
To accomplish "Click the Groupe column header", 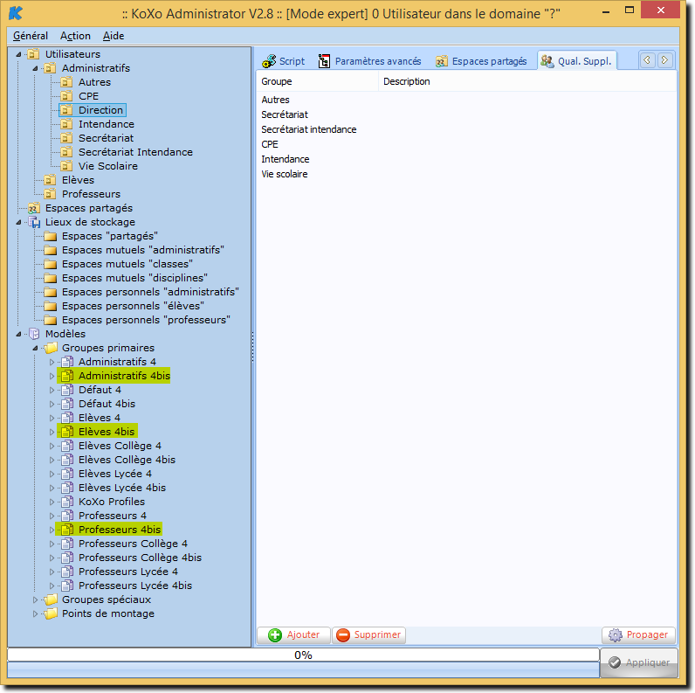I will click(x=317, y=81).
